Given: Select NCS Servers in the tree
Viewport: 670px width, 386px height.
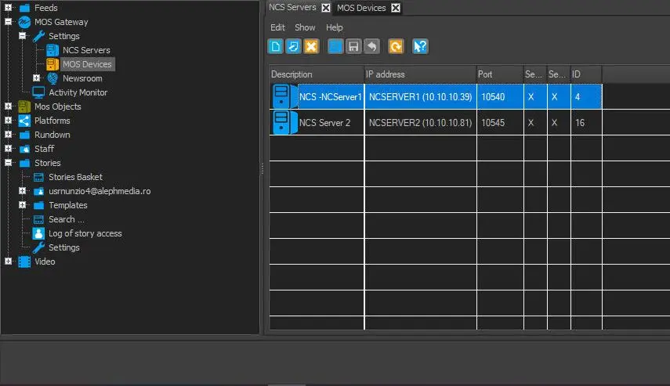Looking at the screenshot, I should [x=86, y=50].
